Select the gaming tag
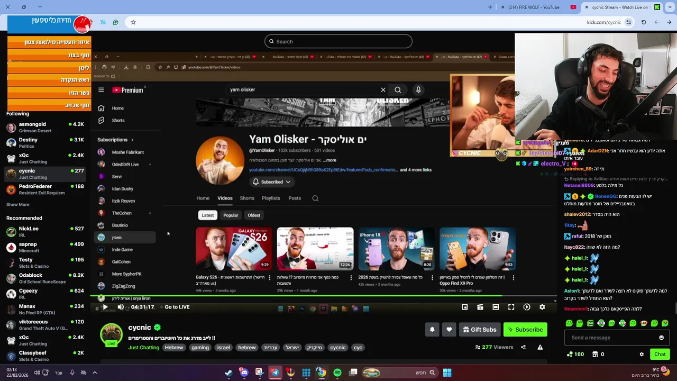Screen dimensions: 677x381 pyautogui.click(x=200, y=348)
